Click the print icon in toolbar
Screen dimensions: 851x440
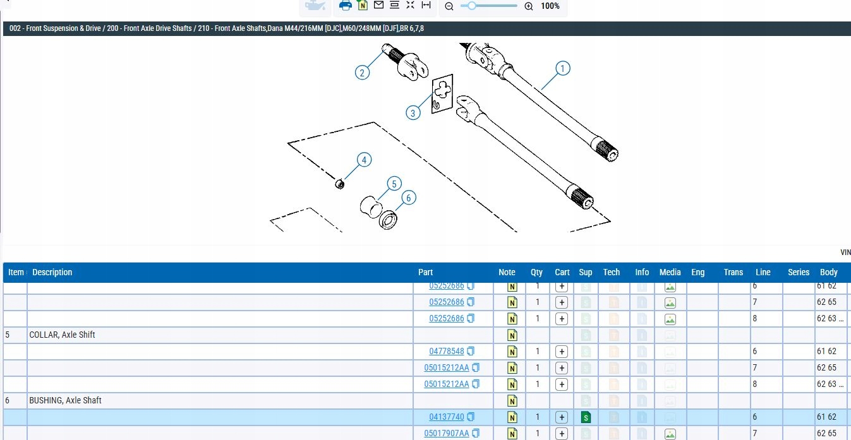346,6
